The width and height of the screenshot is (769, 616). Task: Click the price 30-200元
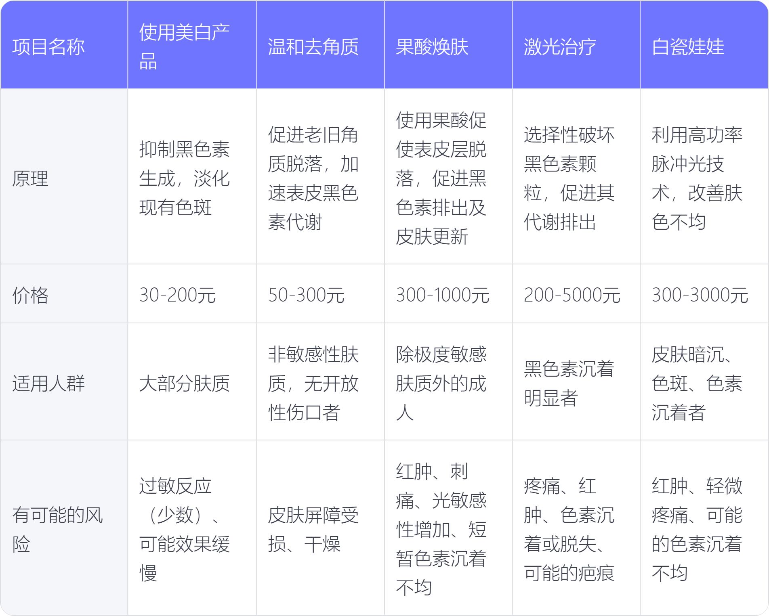pos(177,295)
